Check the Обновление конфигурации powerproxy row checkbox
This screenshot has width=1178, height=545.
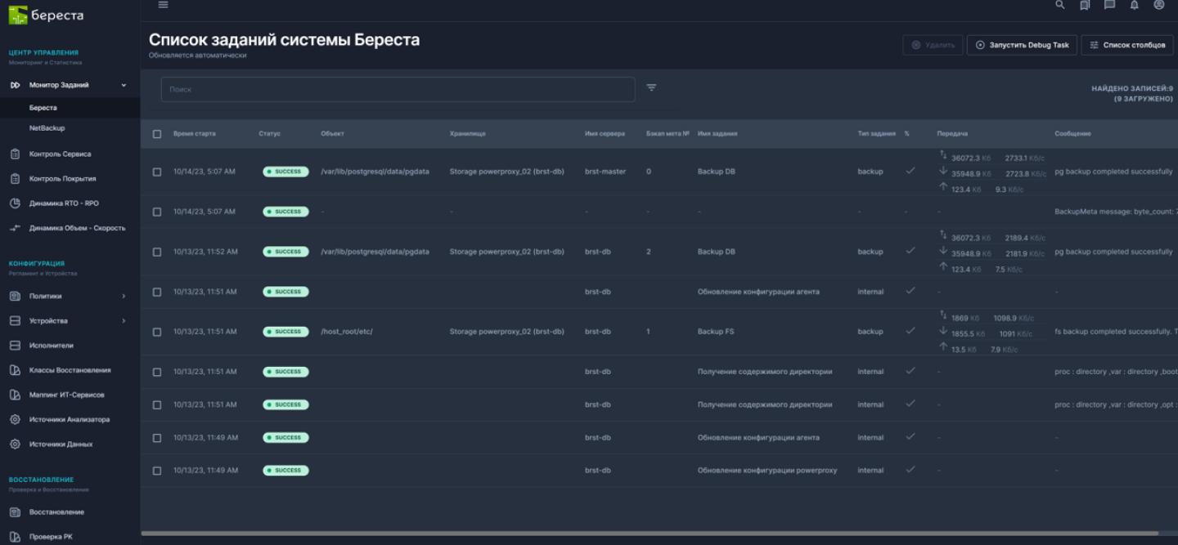coord(157,471)
